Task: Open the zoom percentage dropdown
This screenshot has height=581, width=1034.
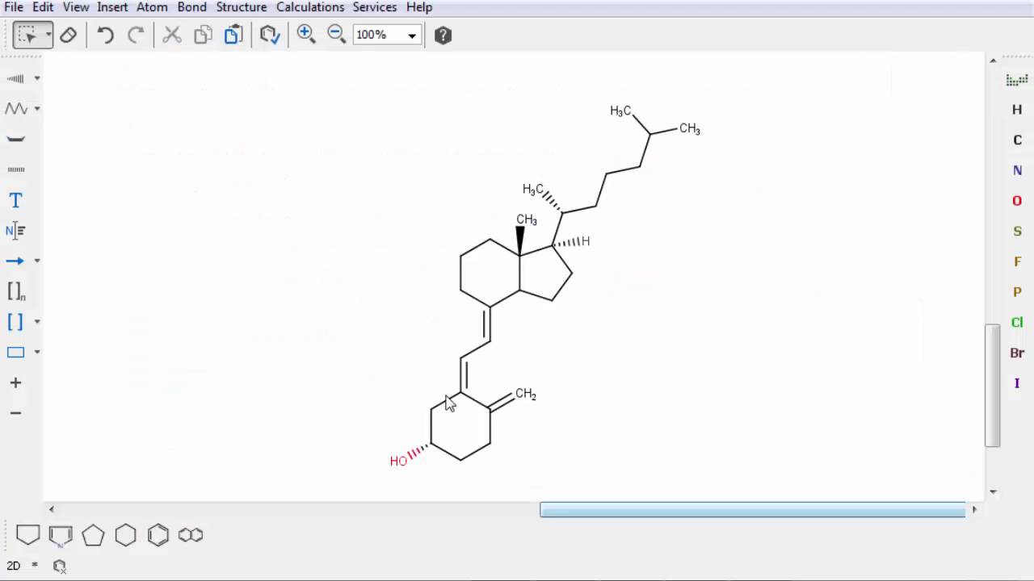Action: tap(412, 35)
